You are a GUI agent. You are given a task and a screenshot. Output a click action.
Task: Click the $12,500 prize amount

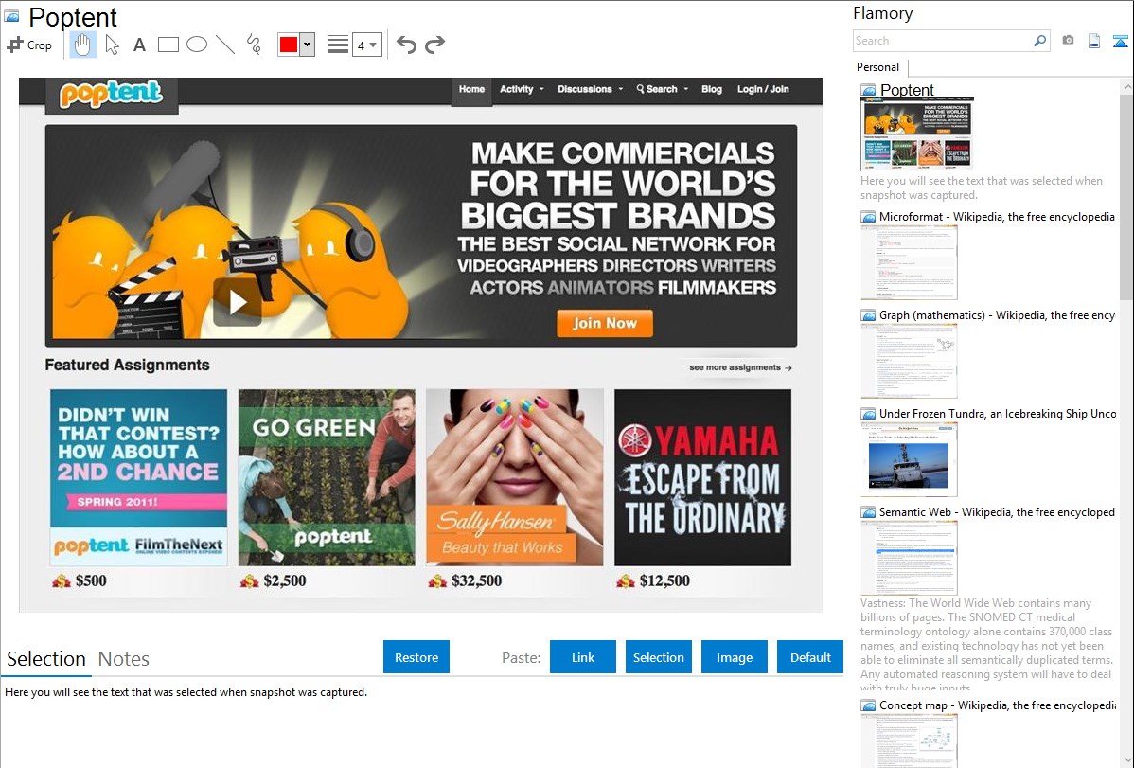(664, 580)
